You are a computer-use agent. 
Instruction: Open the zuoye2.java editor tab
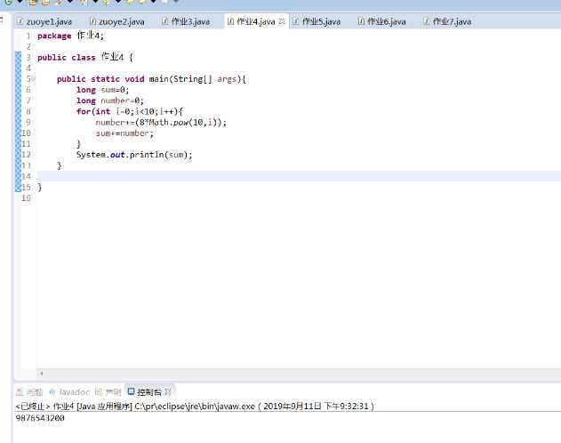(x=117, y=22)
